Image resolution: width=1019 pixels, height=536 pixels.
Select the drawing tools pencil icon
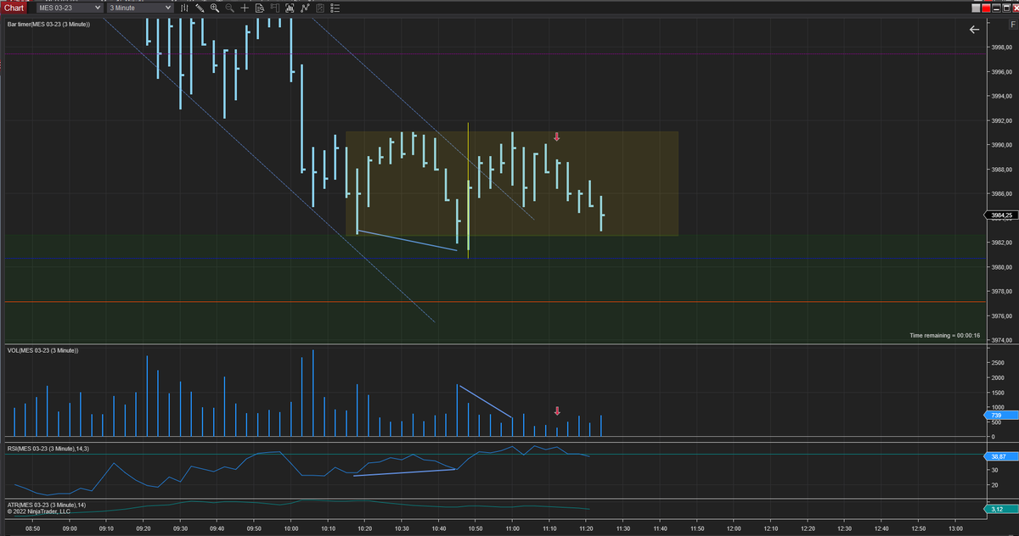pos(200,8)
